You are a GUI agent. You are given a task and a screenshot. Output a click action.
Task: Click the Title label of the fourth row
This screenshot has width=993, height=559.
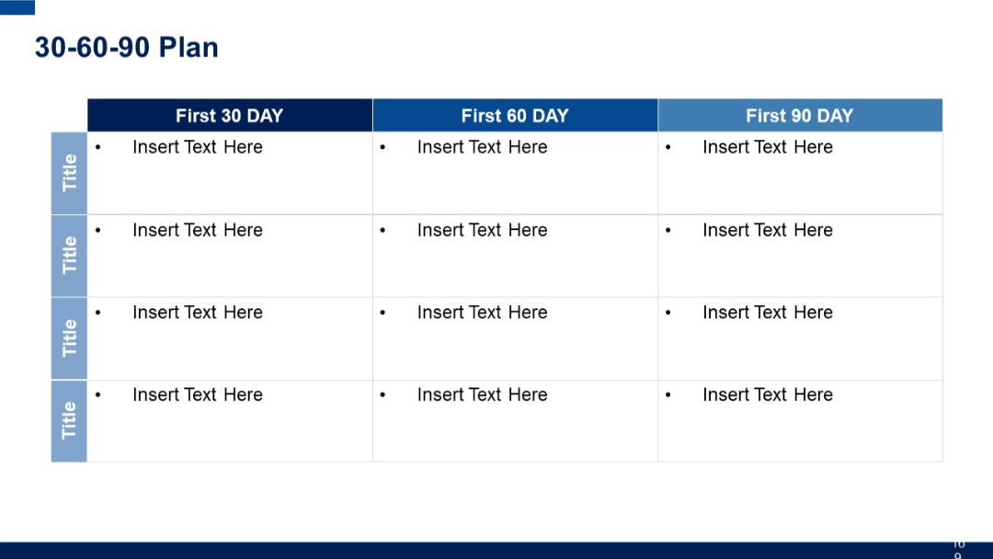[x=70, y=420]
